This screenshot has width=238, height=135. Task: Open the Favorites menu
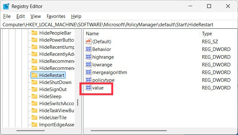56,16
